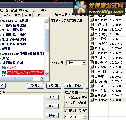Click the formula list scroll-up arrow
126x120 pixels.
(x=46, y=21)
